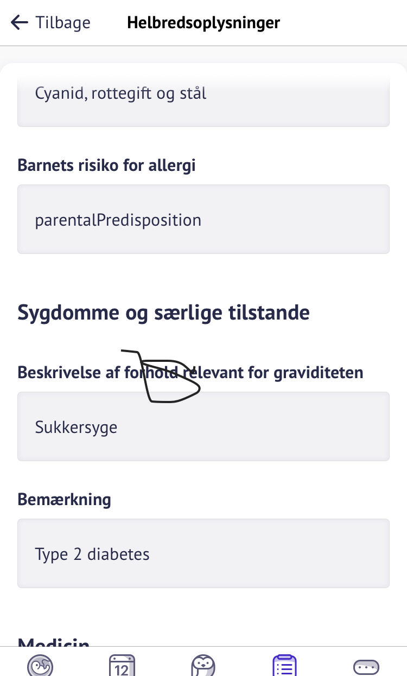Click the parentalPredisposition field
Image resolution: width=407 pixels, height=676 pixels.
point(203,219)
